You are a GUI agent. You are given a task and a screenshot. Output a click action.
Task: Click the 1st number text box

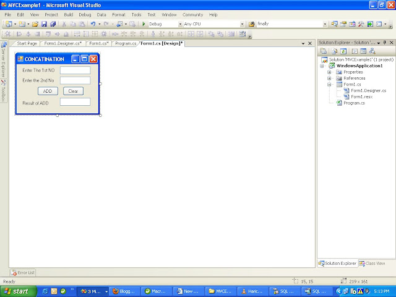(75, 70)
